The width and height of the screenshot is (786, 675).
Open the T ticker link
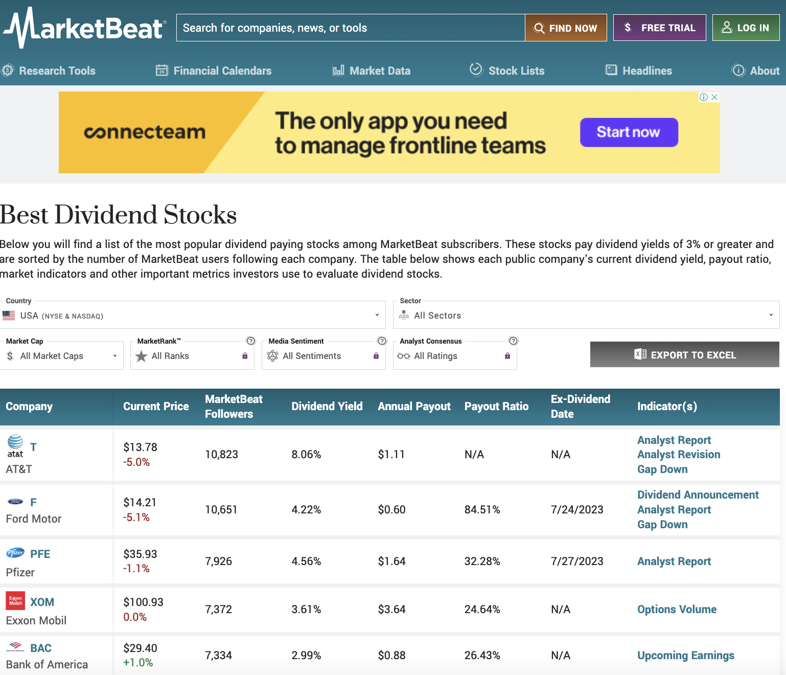tap(33, 447)
